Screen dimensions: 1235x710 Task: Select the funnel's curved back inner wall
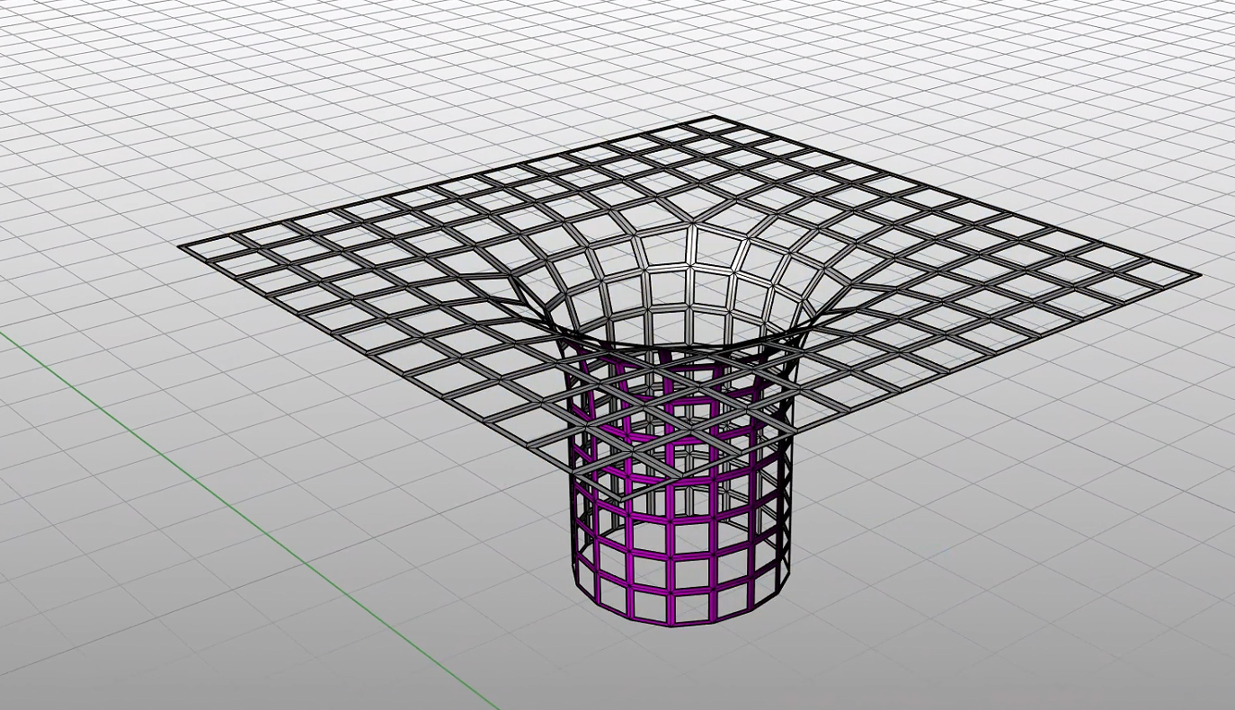(x=690, y=270)
